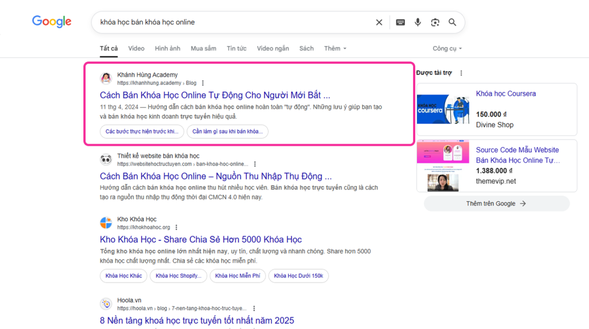Click the Khóa Học Shopify chip

178,276
